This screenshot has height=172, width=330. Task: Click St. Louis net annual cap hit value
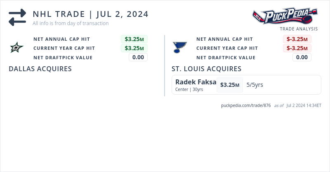point(297,39)
